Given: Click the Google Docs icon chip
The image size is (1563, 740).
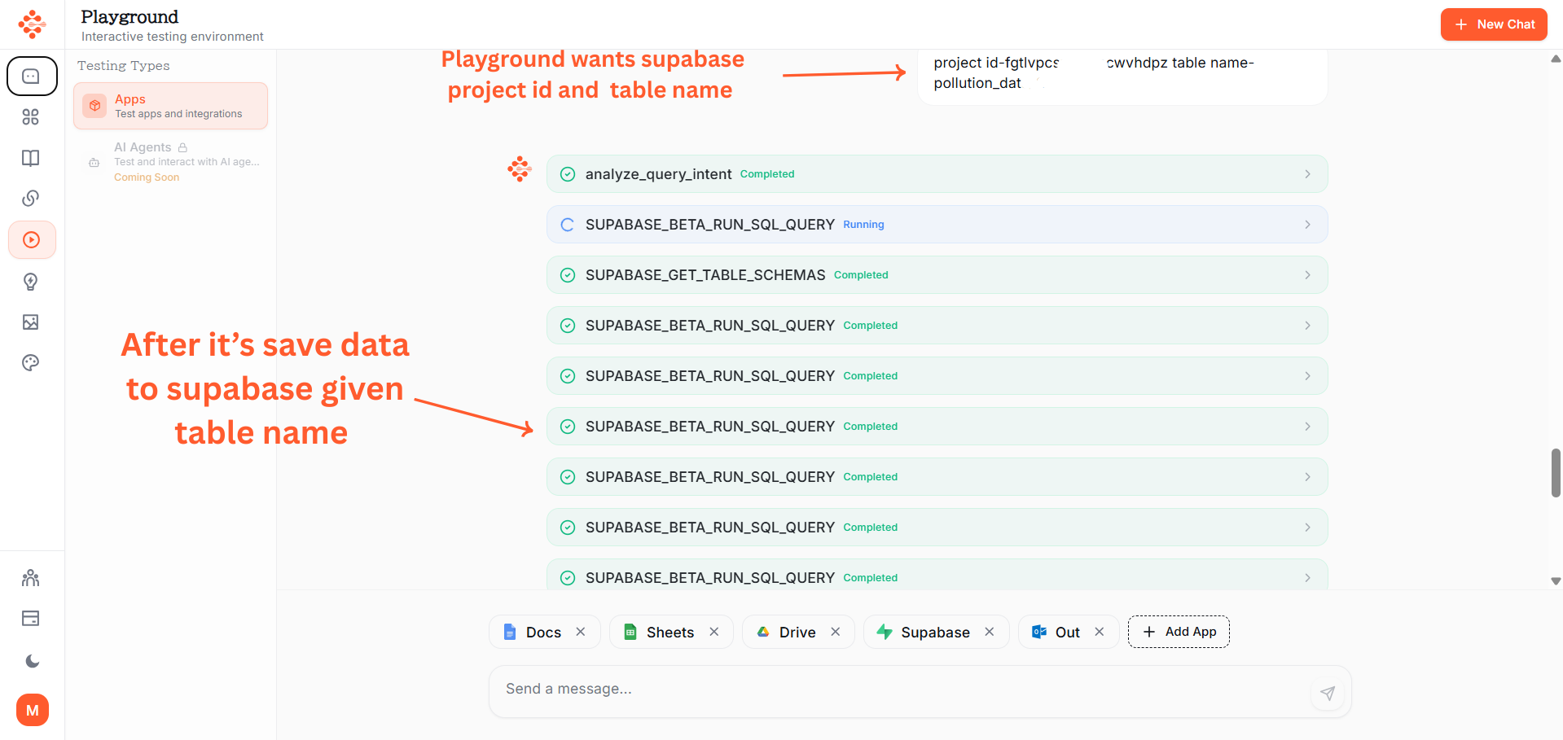Looking at the screenshot, I should (510, 632).
